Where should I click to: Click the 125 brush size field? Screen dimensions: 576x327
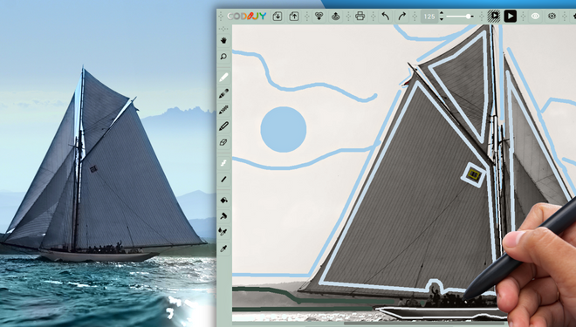click(x=429, y=17)
